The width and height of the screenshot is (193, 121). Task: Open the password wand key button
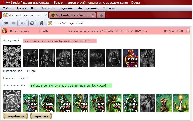[23, 23]
